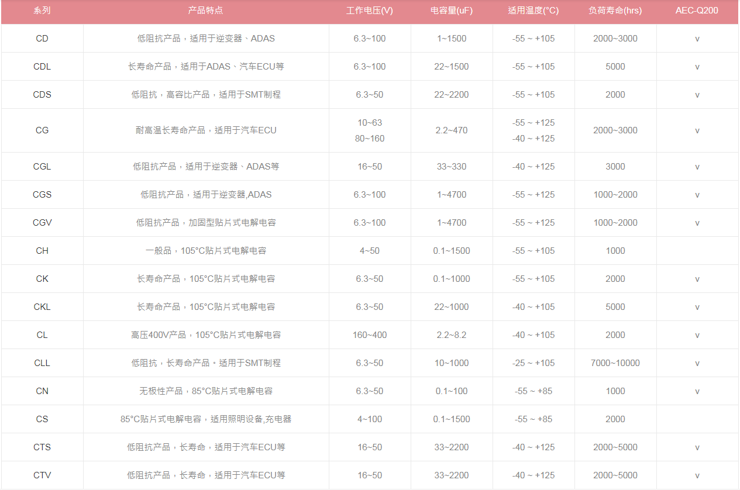Select the CK series row label
740x490 pixels.
(42, 278)
